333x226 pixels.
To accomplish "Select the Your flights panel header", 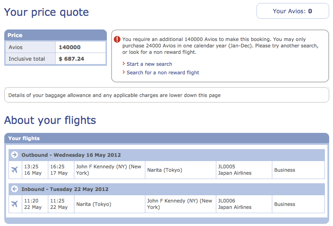I will point(167,138).
